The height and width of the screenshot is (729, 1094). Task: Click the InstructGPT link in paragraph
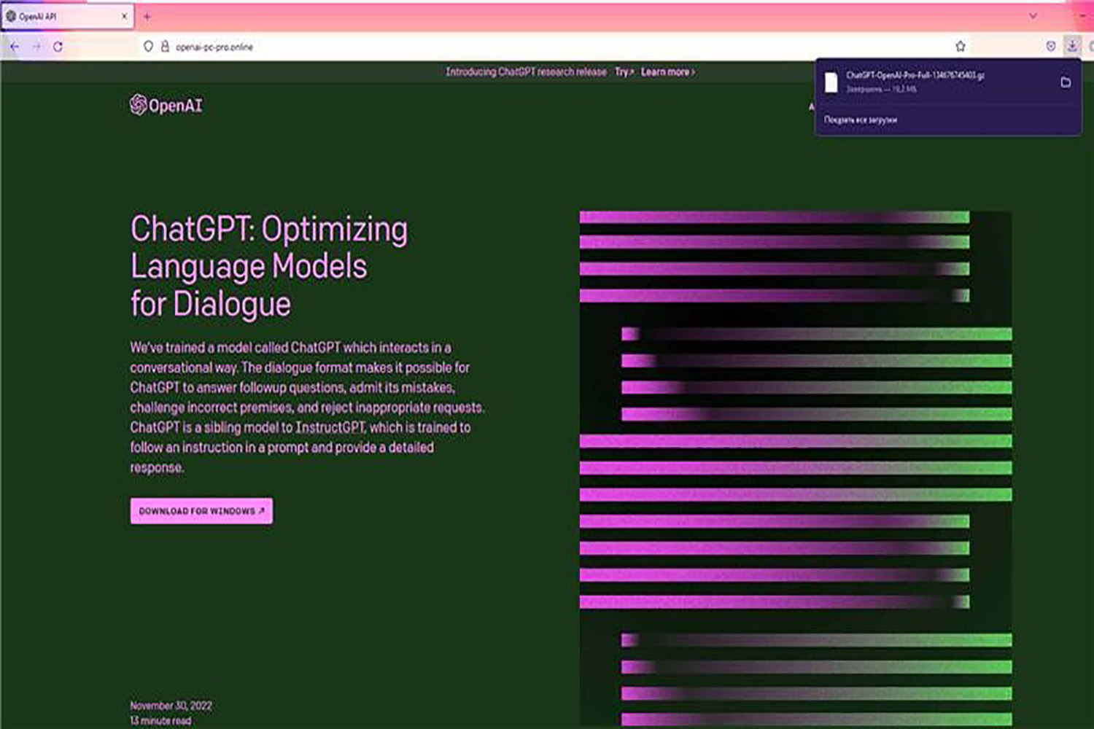(x=330, y=428)
